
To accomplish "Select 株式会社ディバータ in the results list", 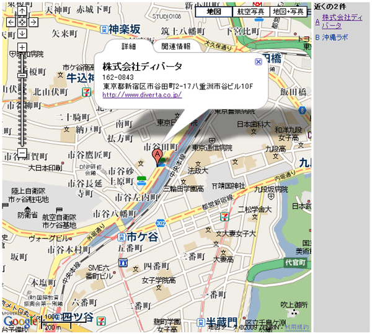I will click(x=342, y=21).
